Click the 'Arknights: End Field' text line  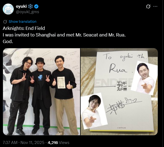[24, 28]
